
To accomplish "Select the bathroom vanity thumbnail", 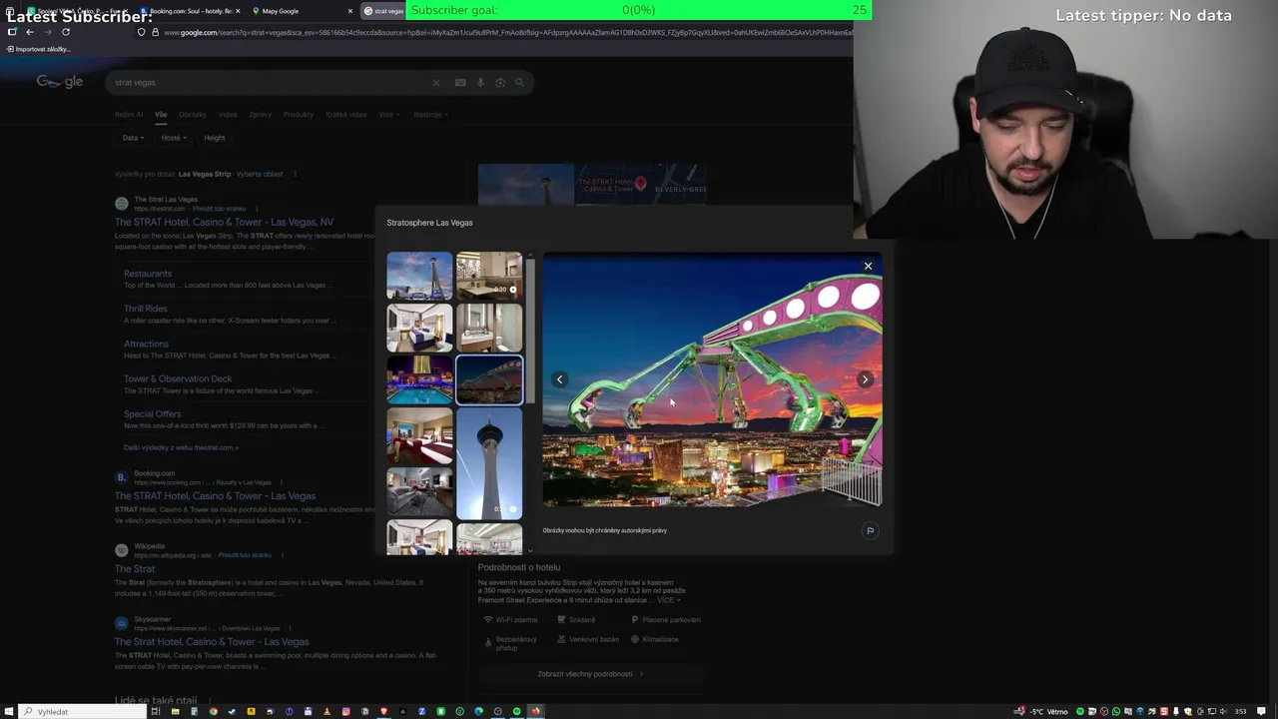I will coord(489,329).
